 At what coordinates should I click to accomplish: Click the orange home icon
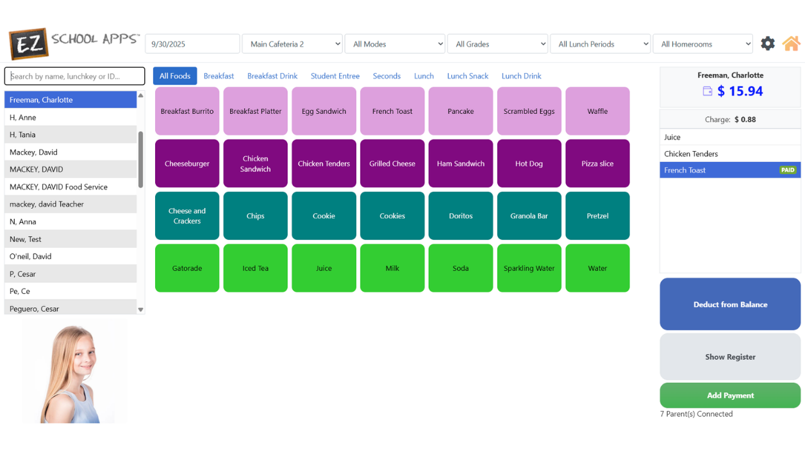791,43
